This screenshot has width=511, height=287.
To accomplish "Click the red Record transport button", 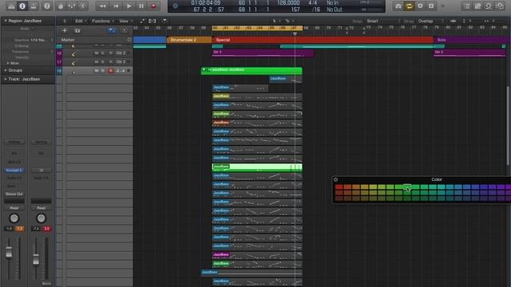I will (153, 6).
